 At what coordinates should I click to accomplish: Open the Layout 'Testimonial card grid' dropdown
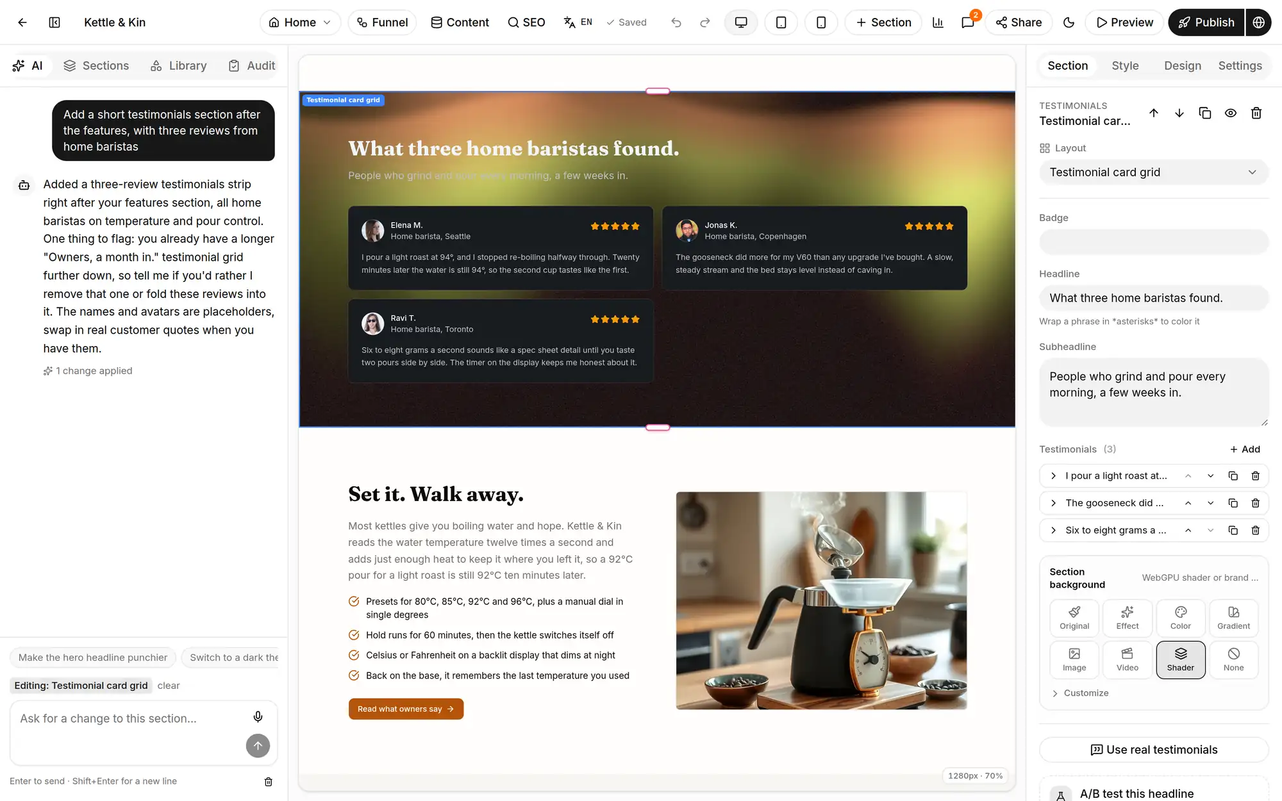1154,172
